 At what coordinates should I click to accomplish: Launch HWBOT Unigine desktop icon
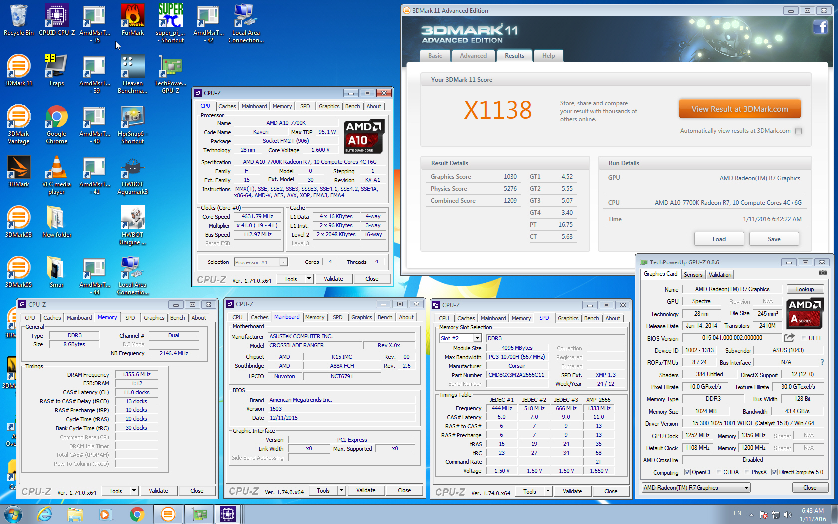click(133, 226)
